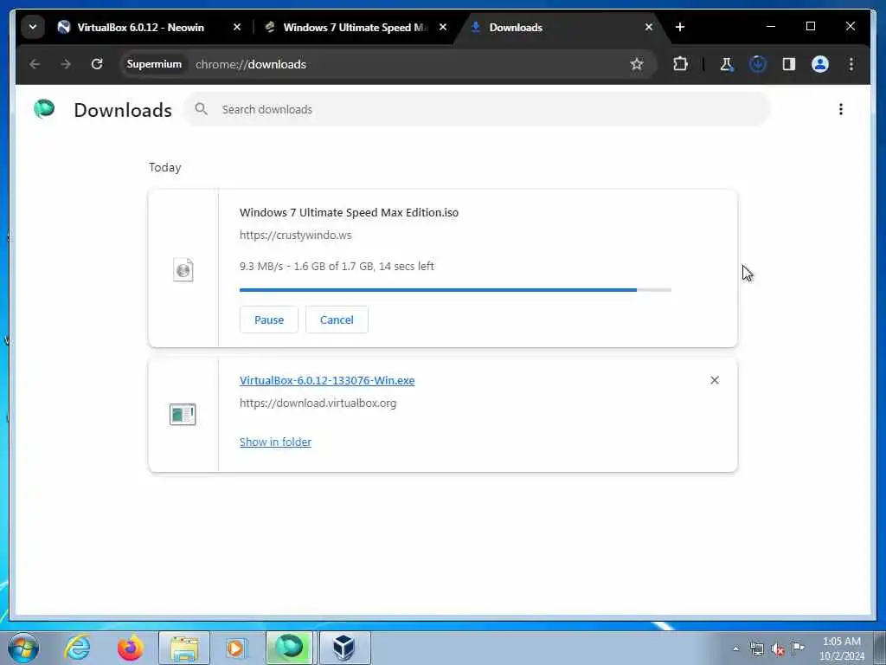Go forward to next page
The image size is (886, 665).
coord(66,64)
